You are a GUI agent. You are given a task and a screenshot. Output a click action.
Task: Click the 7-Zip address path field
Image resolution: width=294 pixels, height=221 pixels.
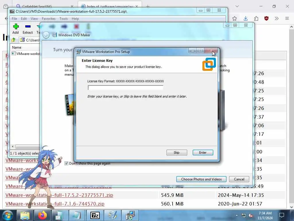[30, 40]
